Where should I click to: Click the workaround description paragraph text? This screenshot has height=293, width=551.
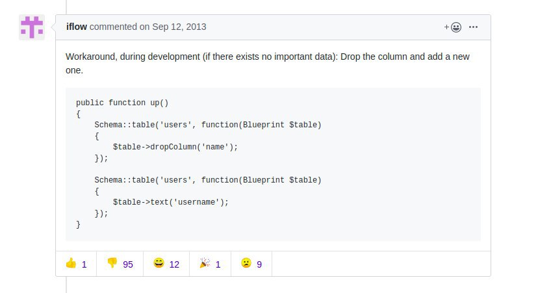(268, 63)
